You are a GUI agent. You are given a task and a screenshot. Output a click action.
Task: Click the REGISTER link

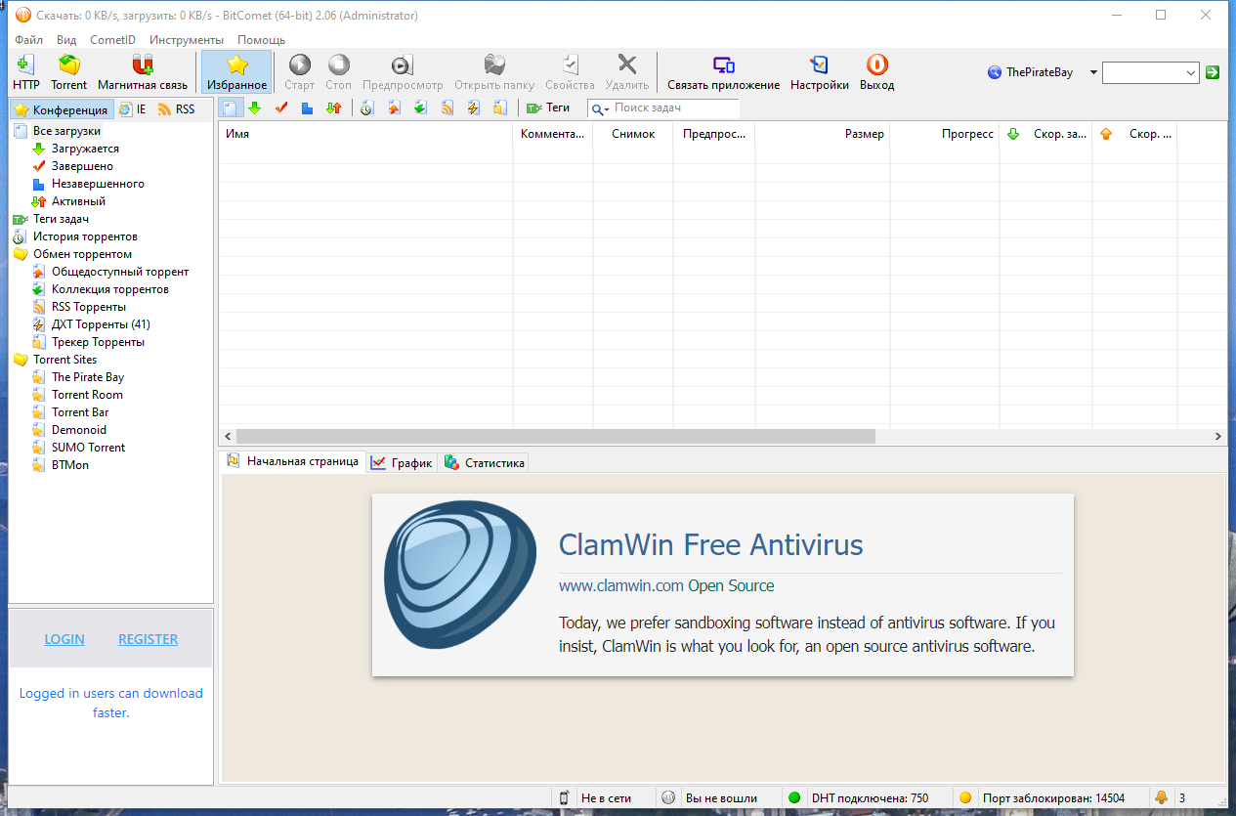click(148, 639)
